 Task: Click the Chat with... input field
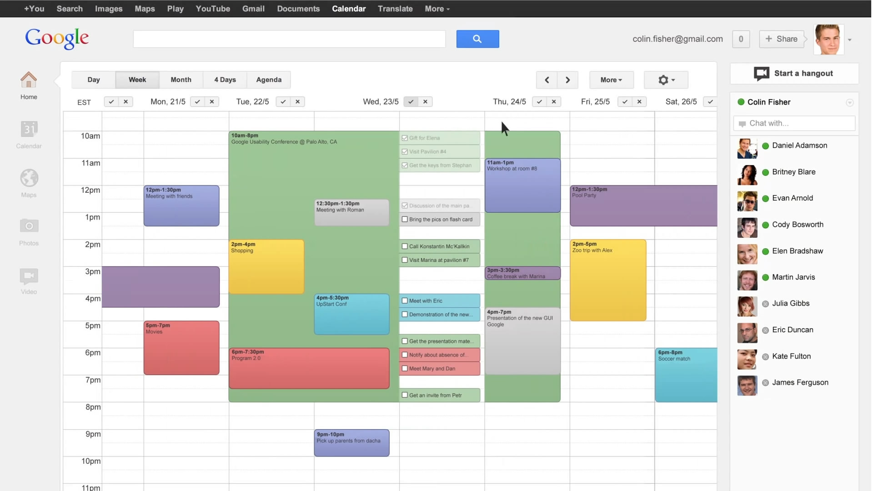794,124
